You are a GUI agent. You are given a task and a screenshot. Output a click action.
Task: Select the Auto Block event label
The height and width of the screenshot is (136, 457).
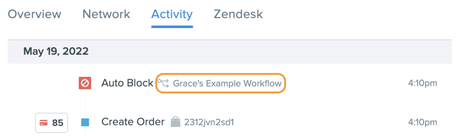[127, 83]
